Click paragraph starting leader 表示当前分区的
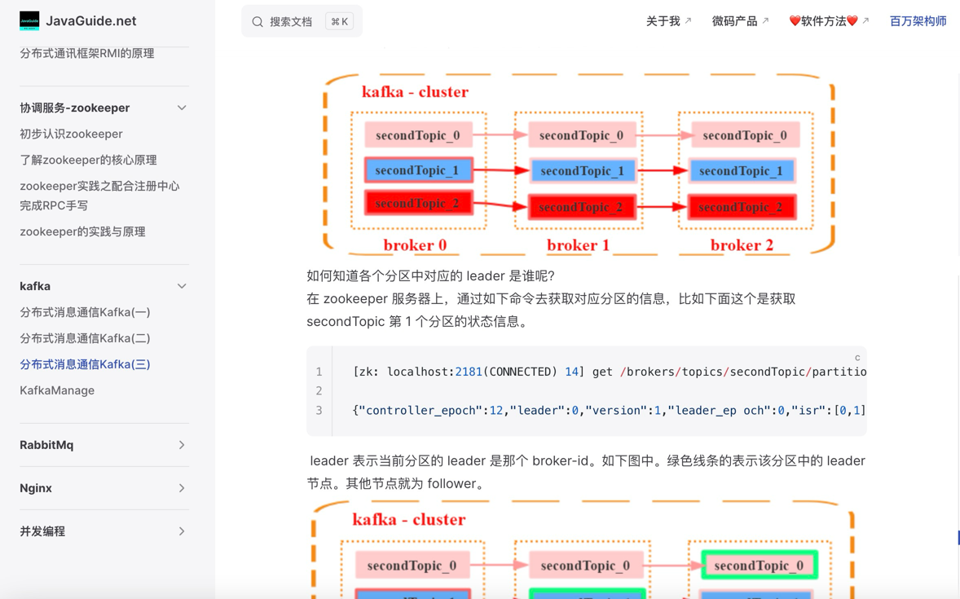This screenshot has height=599, width=960. [586, 472]
